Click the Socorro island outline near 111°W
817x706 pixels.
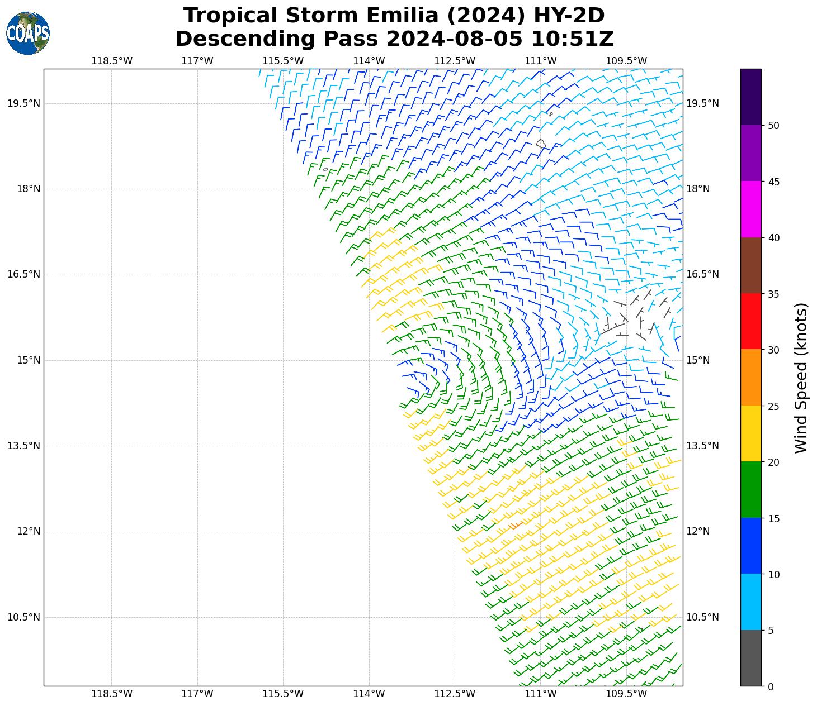click(x=541, y=144)
